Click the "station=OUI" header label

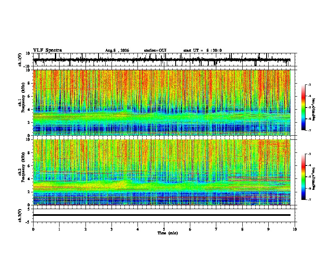[x=155, y=50]
